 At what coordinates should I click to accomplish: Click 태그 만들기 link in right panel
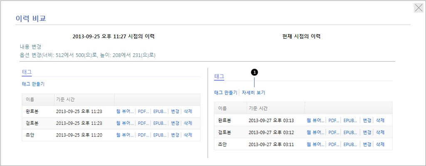226,93
